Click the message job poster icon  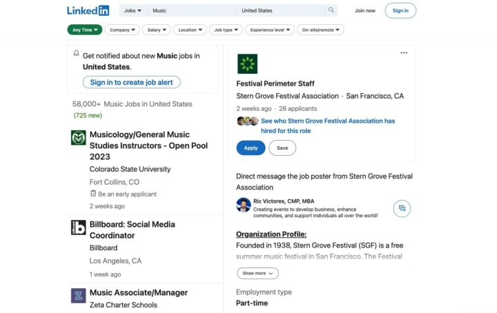(402, 208)
